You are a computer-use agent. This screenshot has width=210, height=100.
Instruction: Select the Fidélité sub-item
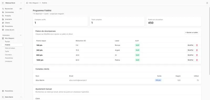[x=12, y=45]
